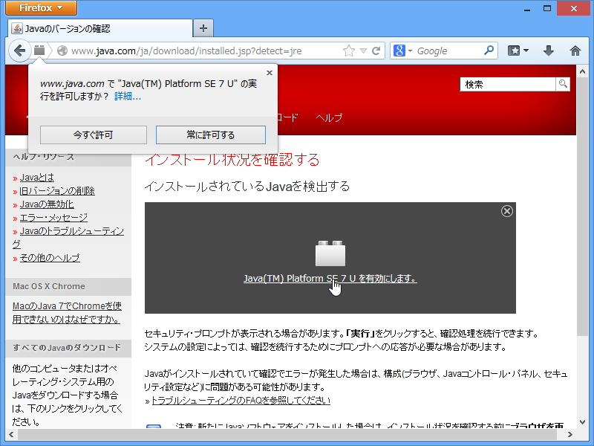Image resolution: width=594 pixels, height=446 pixels.
Task: Click the back navigation arrow
Action: tap(20, 51)
